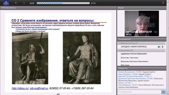Select user Буханова Светлана Николаевна
The height and width of the screenshot is (95, 169).
coord(142,61)
